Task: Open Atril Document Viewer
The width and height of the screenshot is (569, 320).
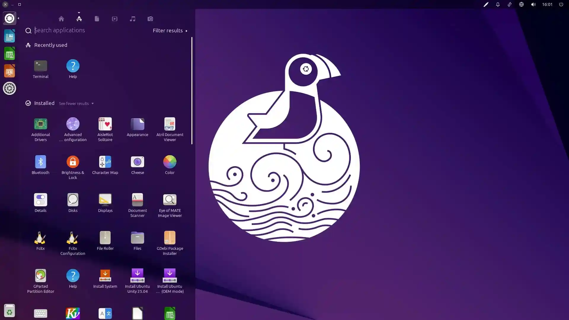Action: coord(170,124)
